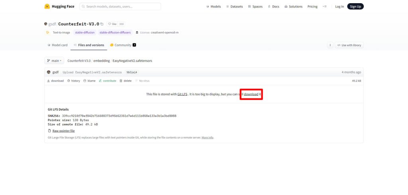Open the Datasets page

click(x=234, y=6)
